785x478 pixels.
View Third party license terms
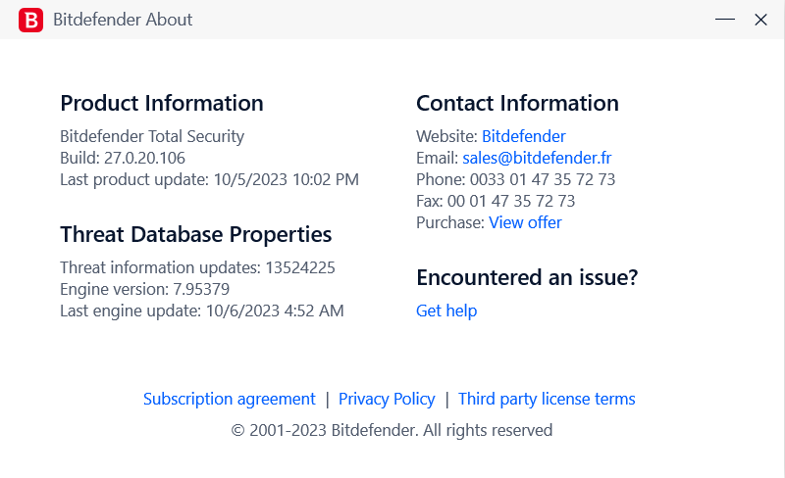[x=547, y=399]
